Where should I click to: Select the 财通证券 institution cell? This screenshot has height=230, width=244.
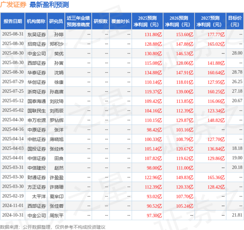click(36, 177)
